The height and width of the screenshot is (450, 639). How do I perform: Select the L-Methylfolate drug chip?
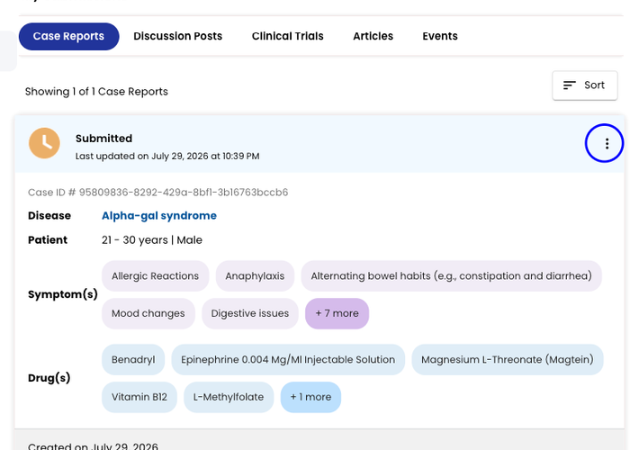click(x=229, y=397)
